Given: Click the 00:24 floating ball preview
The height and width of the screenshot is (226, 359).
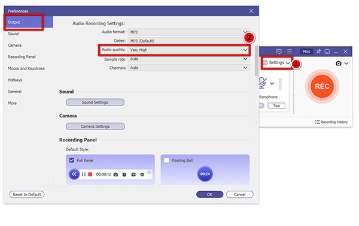Looking at the screenshot, I should click(x=205, y=174).
